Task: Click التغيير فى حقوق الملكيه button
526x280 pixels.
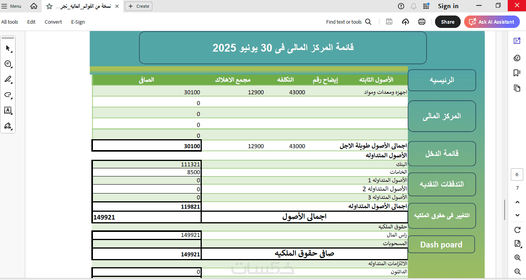Action: tap(442, 215)
